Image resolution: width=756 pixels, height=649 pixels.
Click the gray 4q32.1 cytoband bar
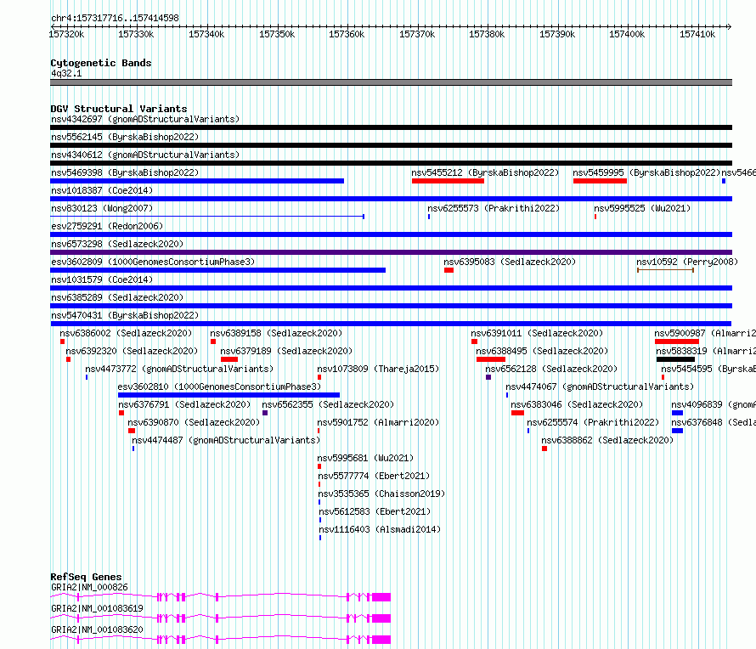tap(391, 82)
